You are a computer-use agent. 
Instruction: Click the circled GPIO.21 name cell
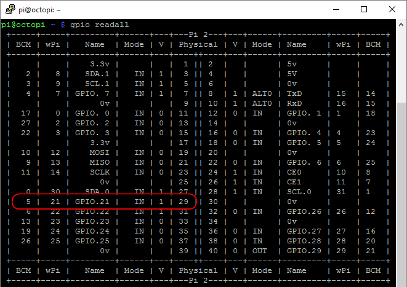pyautogui.click(x=92, y=202)
